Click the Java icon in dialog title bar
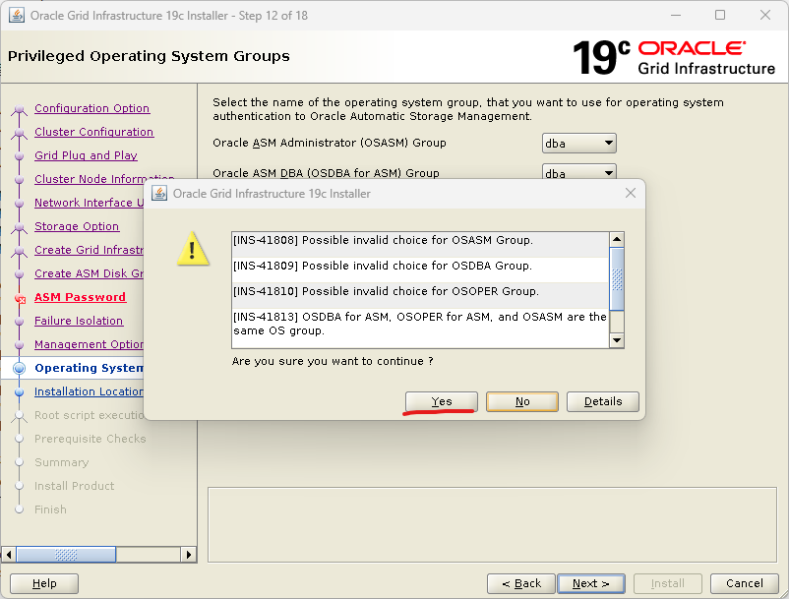This screenshot has height=599, width=789. click(159, 193)
